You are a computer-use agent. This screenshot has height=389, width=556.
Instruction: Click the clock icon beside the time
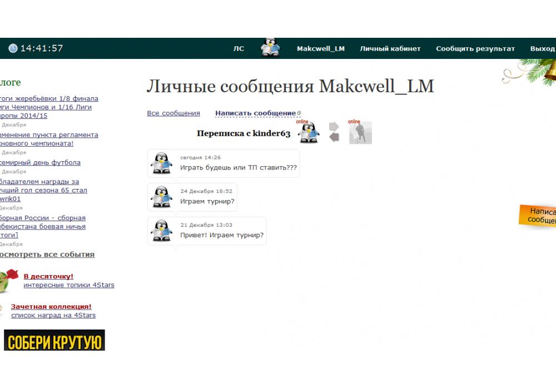tap(13, 48)
